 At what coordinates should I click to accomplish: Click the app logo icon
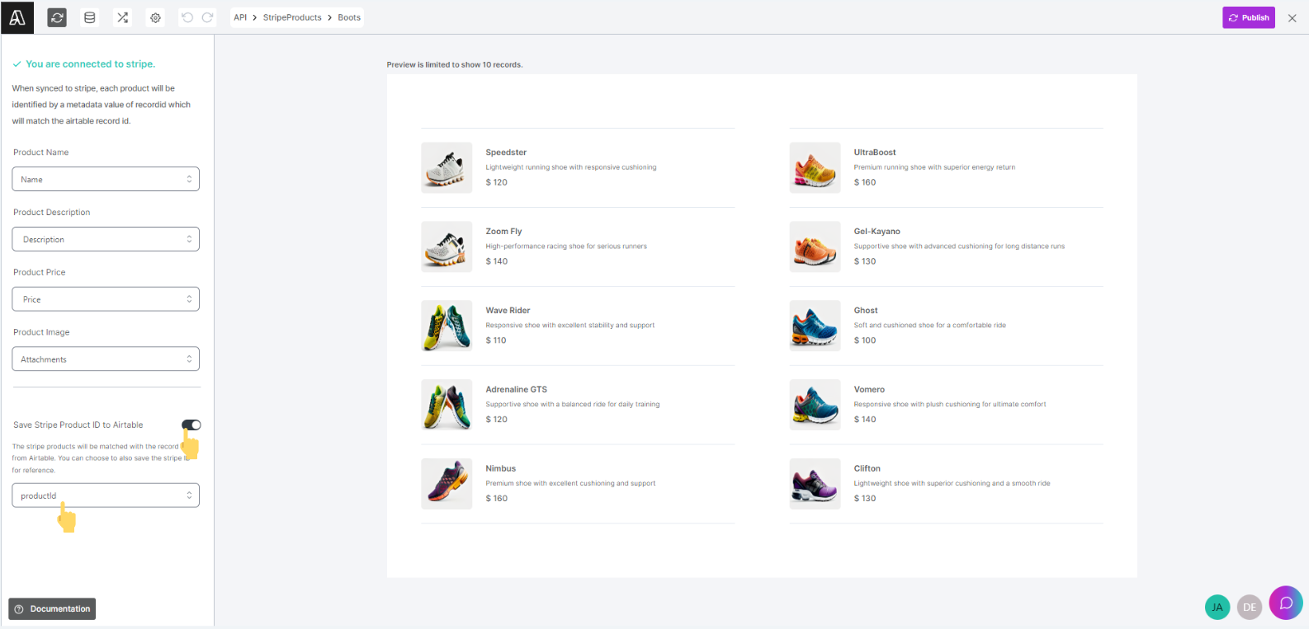(x=17, y=17)
